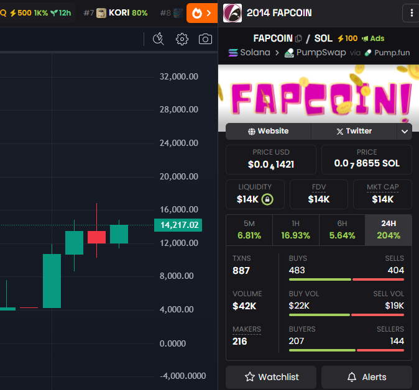Click the VOLUME value $42K
The width and height of the screenshot is (419, 390).
244,306
